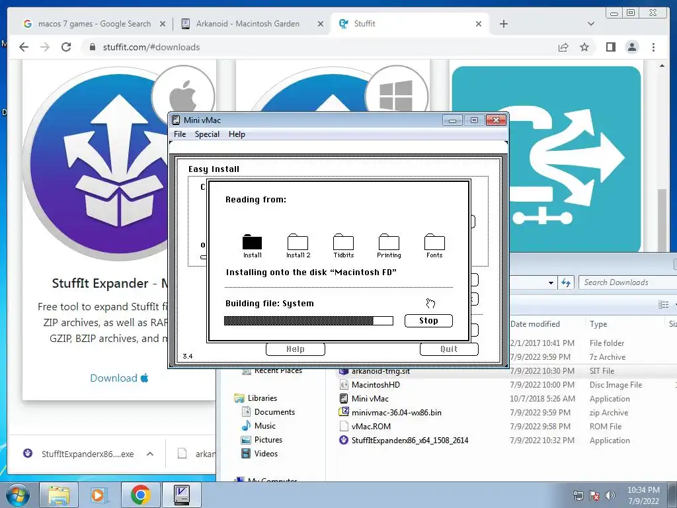This screenshot has height=508, width=677.
Task: Sort Explorer by Type column
Action: [598, 324]
